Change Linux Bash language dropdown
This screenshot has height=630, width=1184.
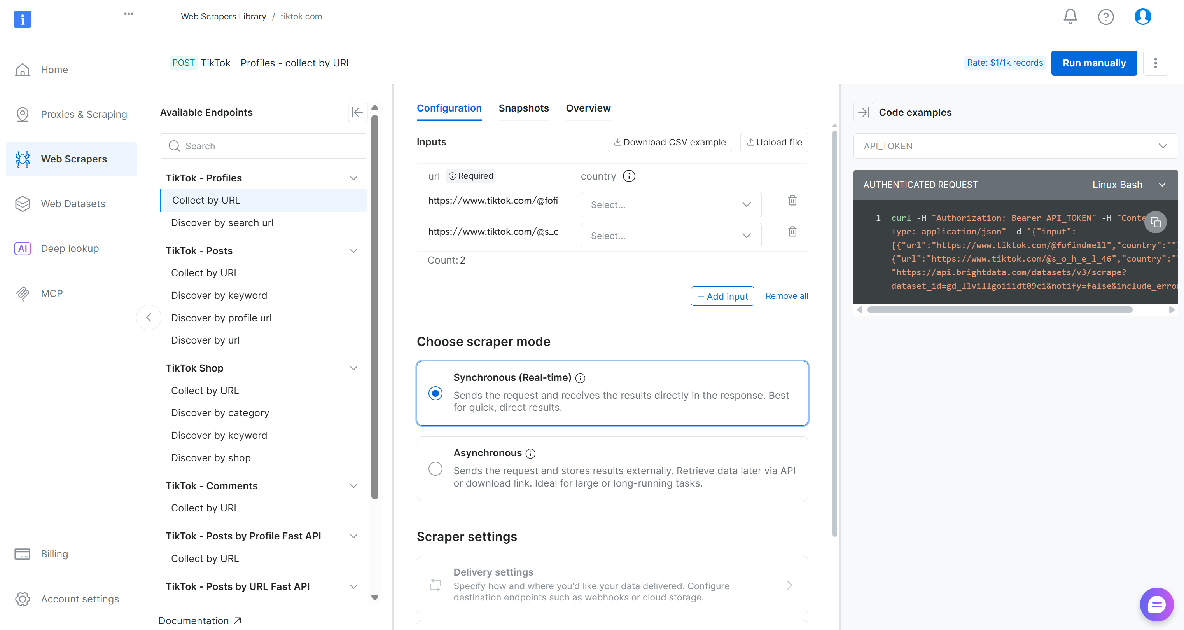click(1128, 185)
